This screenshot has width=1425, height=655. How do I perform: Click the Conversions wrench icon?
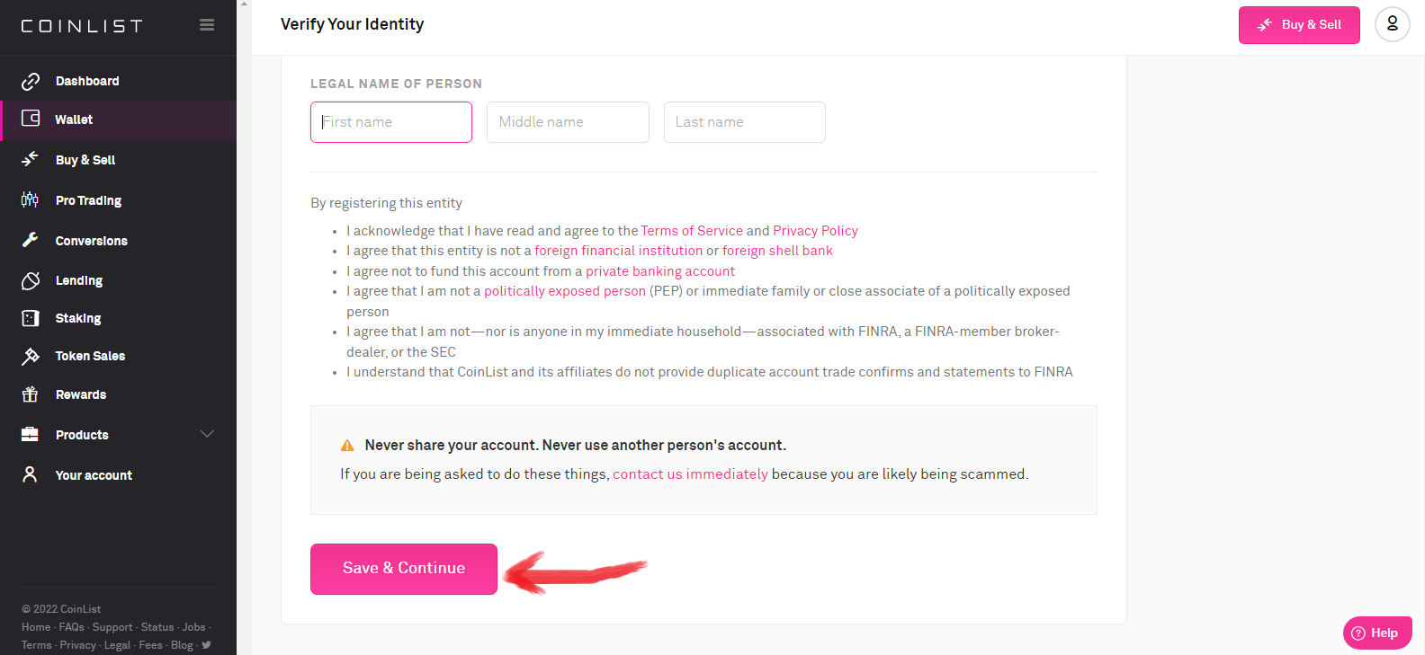(x=30, y=240)
